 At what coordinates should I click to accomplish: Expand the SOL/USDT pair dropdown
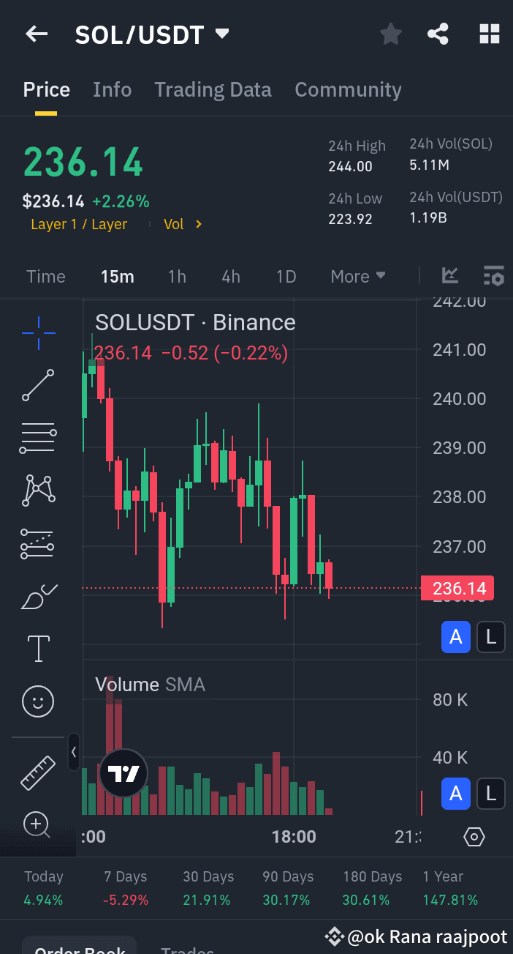pos(222,34)
